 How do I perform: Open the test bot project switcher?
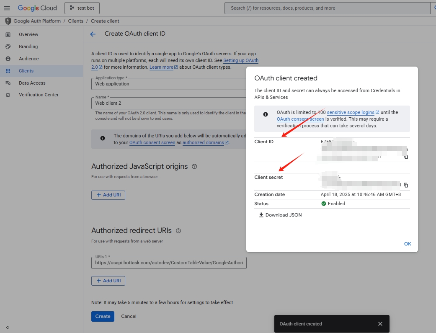pyautogui.click(x=82, y=8)
